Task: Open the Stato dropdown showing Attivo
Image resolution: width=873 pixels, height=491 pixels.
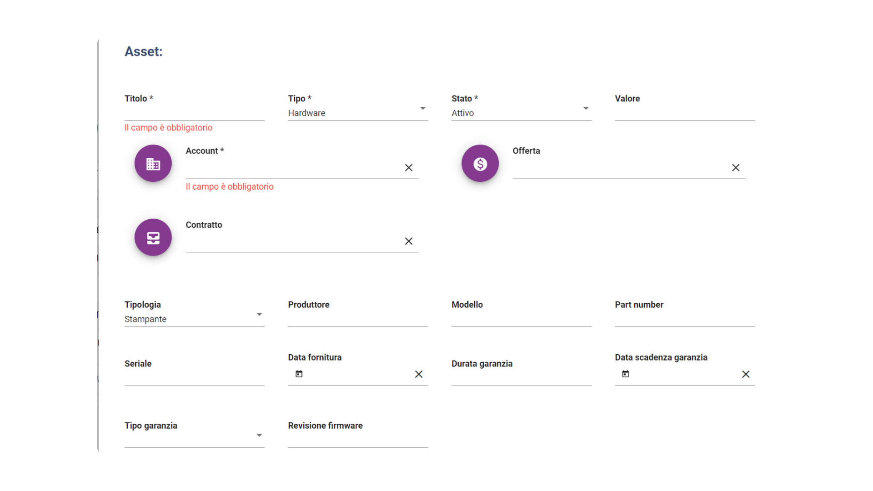Action: [x=521, y=113]
